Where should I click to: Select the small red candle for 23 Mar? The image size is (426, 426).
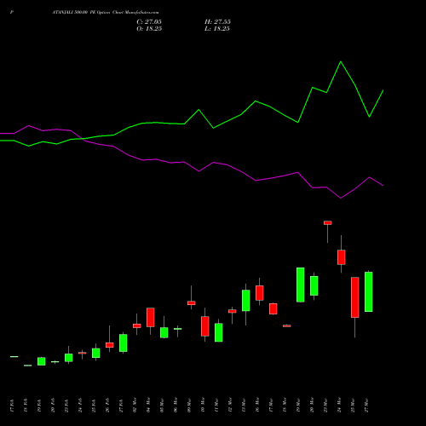click(x=328, y=223)
